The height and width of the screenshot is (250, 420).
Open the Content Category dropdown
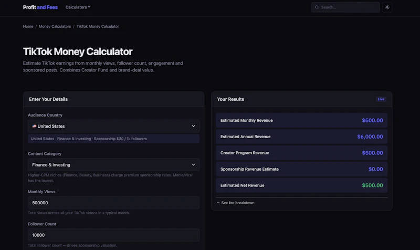[113, 164]
